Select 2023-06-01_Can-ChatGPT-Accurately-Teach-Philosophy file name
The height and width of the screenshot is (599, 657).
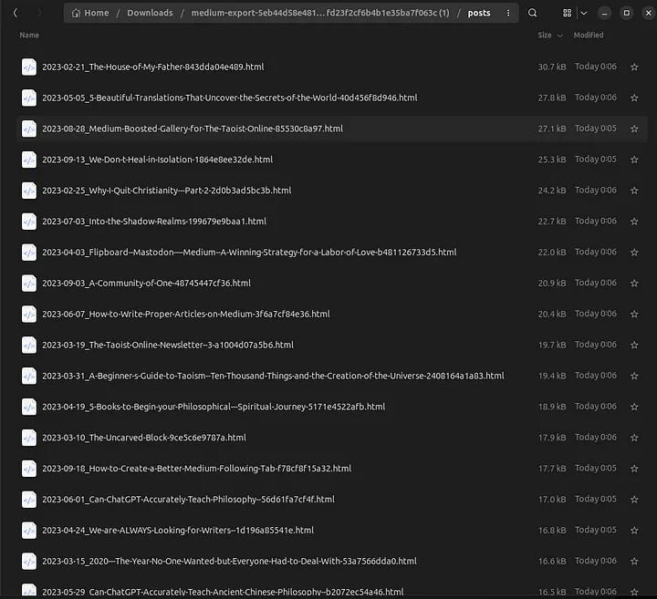[188, 500]
